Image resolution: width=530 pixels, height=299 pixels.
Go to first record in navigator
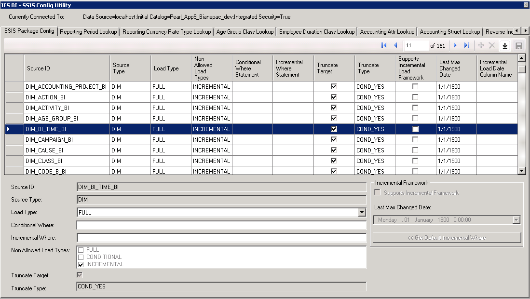click(x=384, y=45)
